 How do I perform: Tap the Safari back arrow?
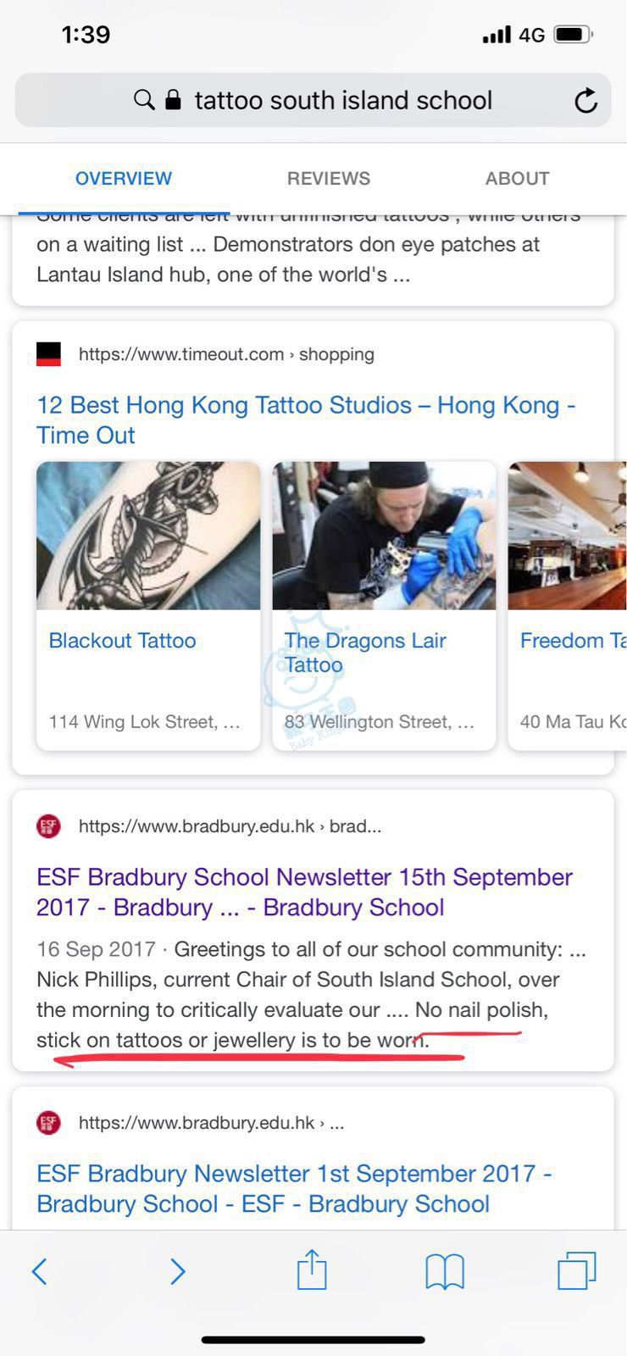[x=39, y=1271]
